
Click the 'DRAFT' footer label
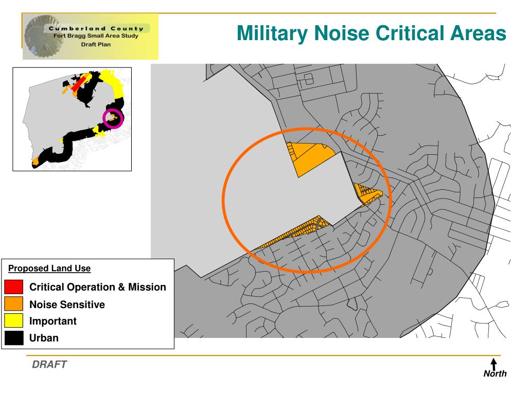point(49,365)
